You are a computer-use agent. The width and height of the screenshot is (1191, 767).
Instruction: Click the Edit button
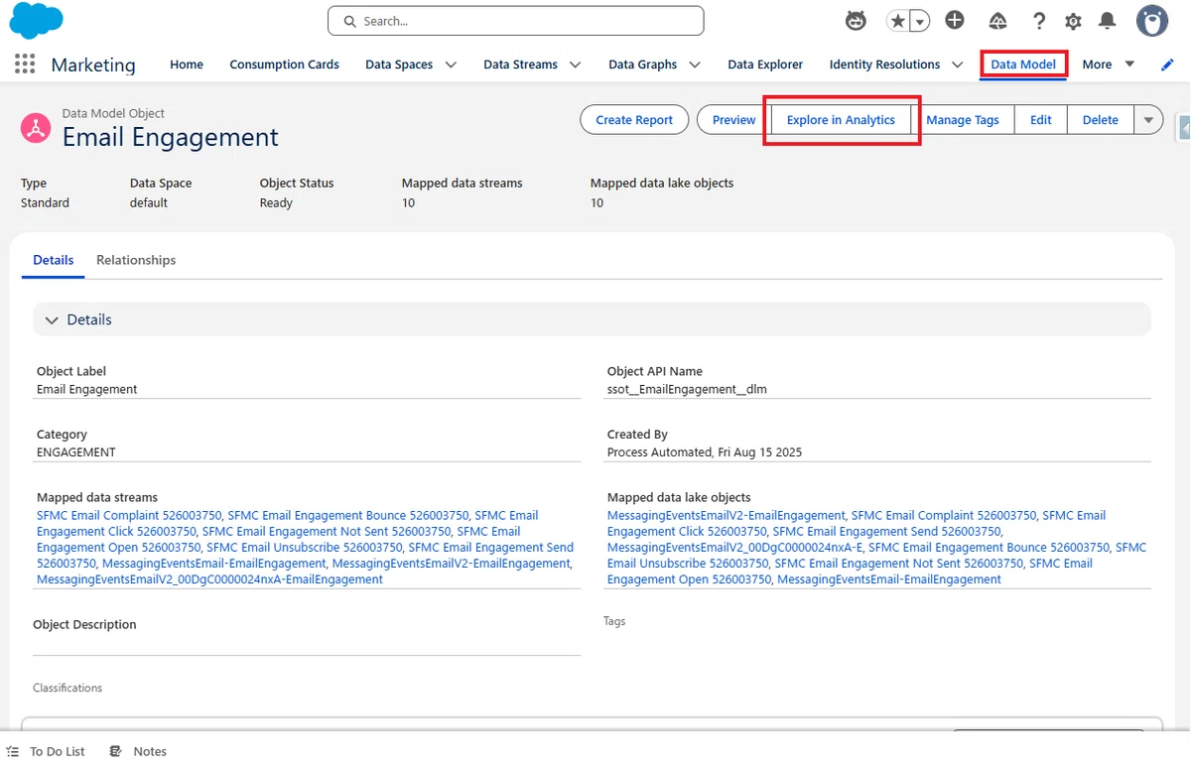click(x=1040, y=120)
